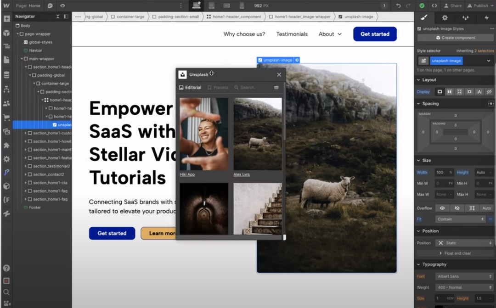Open the Pages panel icon

(x=6, y=60)
